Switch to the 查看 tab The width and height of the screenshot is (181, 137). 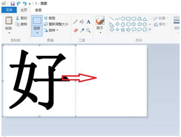(38, 10)
